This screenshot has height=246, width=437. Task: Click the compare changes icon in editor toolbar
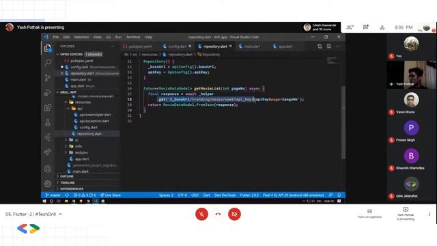pyautogui.click(x=320, y=46)
